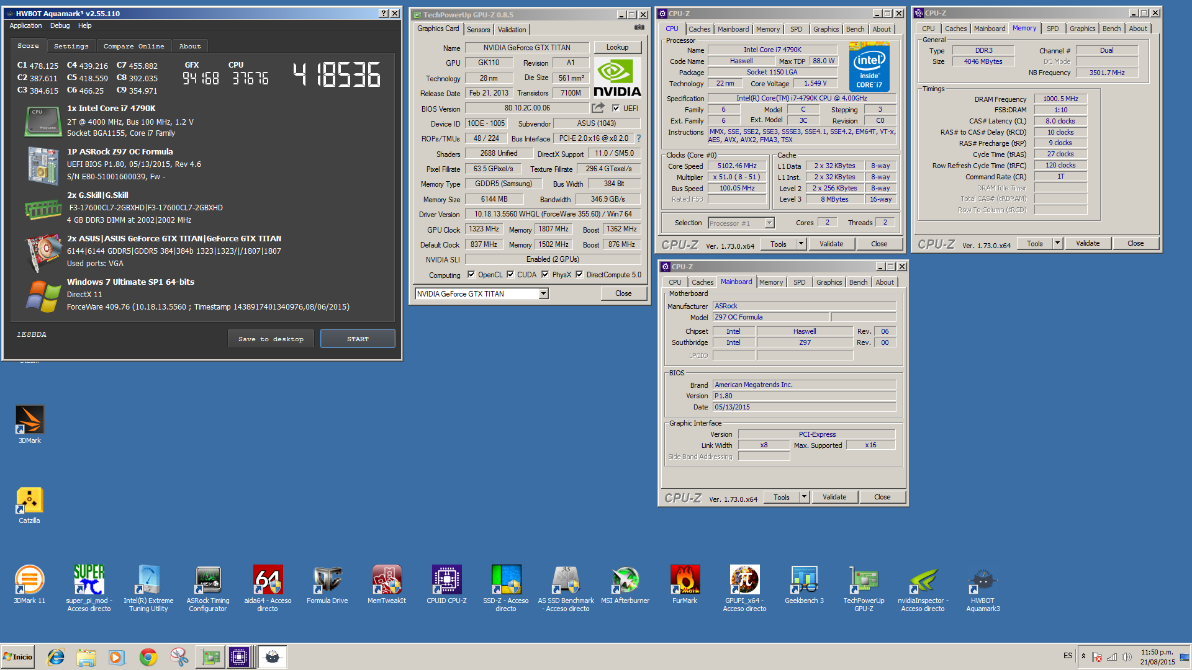Open ASRock Timing Configurator
The width and height of the screenshot is (1192, 670).
point(208,588)
